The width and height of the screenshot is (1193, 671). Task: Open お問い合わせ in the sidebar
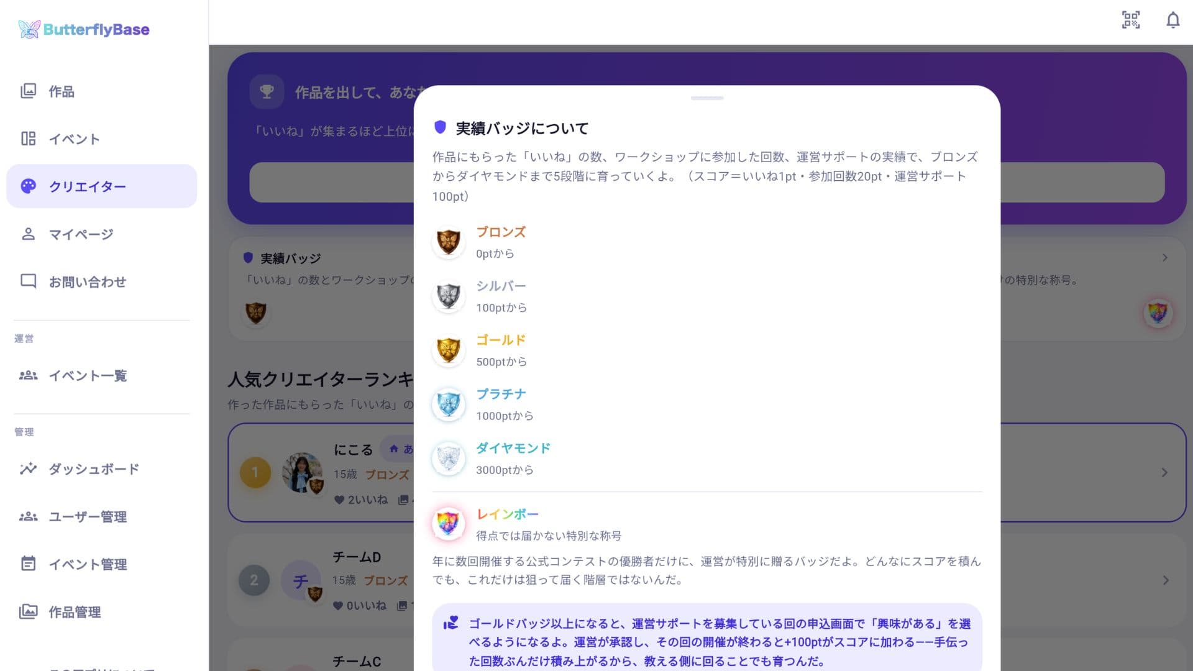coord(101,281)
